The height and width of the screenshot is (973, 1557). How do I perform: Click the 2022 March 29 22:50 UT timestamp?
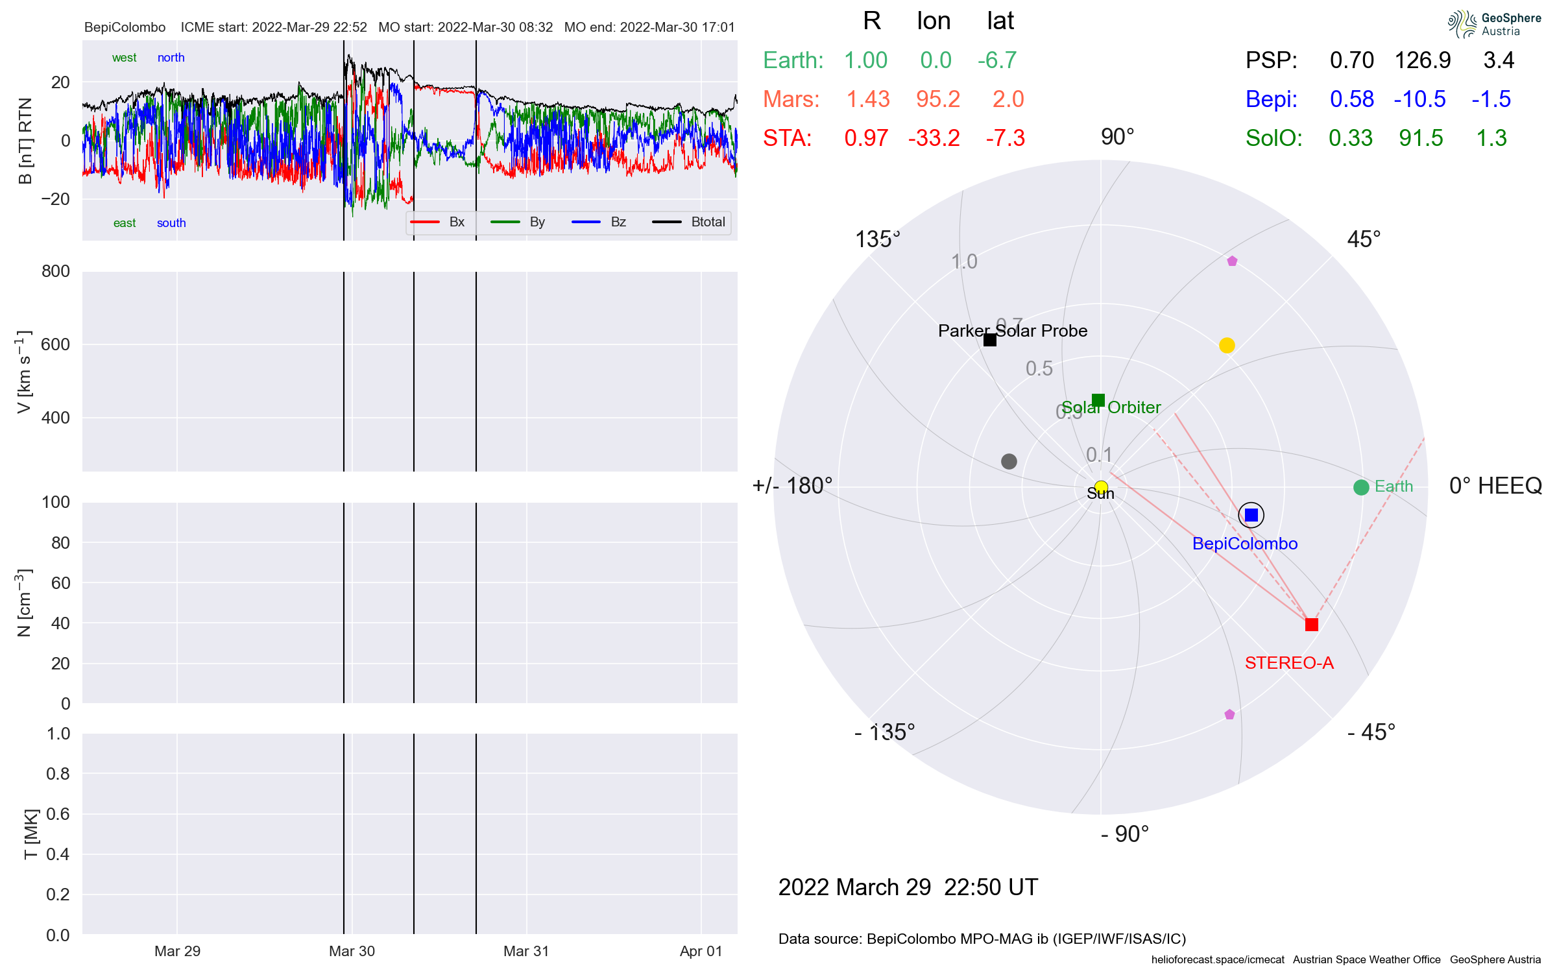(908, 887)
